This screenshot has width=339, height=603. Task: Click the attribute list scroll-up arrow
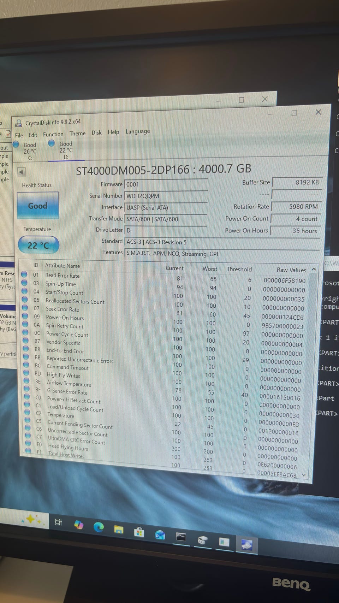tap(313, 269)
